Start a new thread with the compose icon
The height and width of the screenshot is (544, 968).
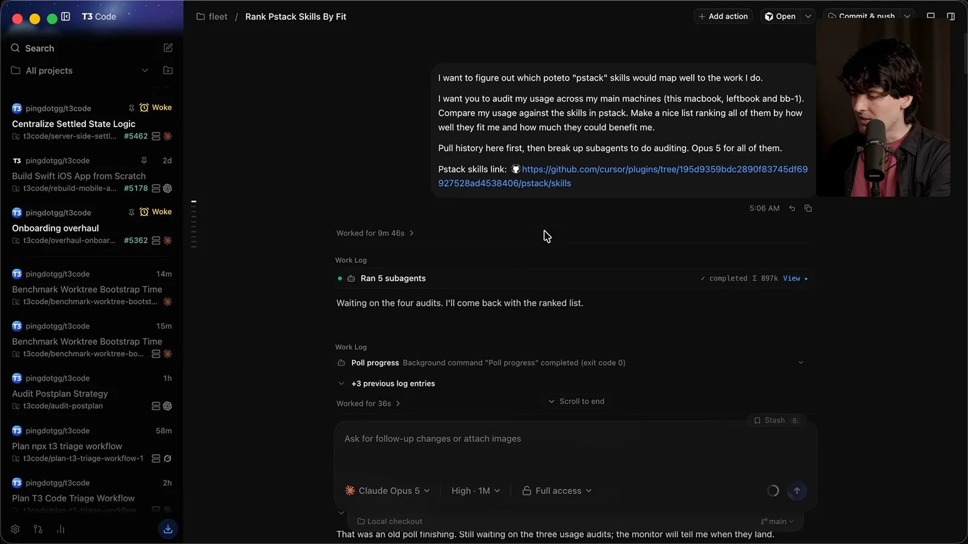click(168, 48)
